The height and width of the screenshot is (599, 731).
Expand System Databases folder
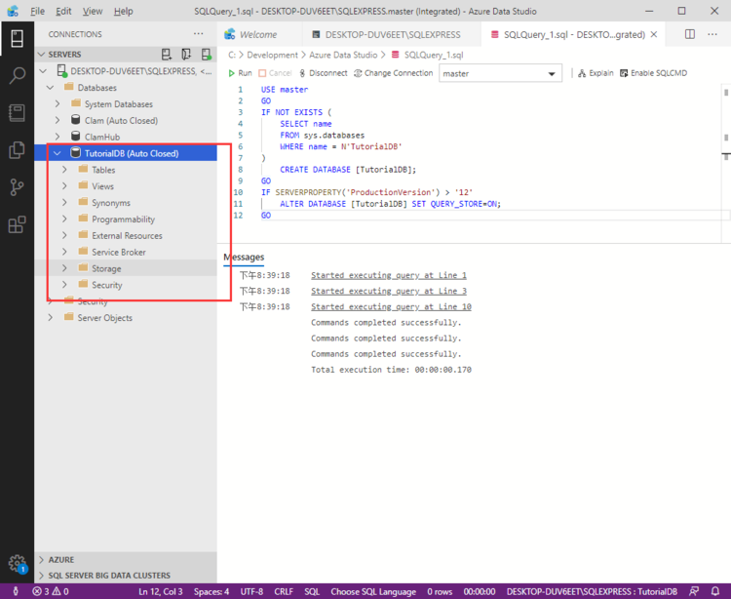[58, 104]
